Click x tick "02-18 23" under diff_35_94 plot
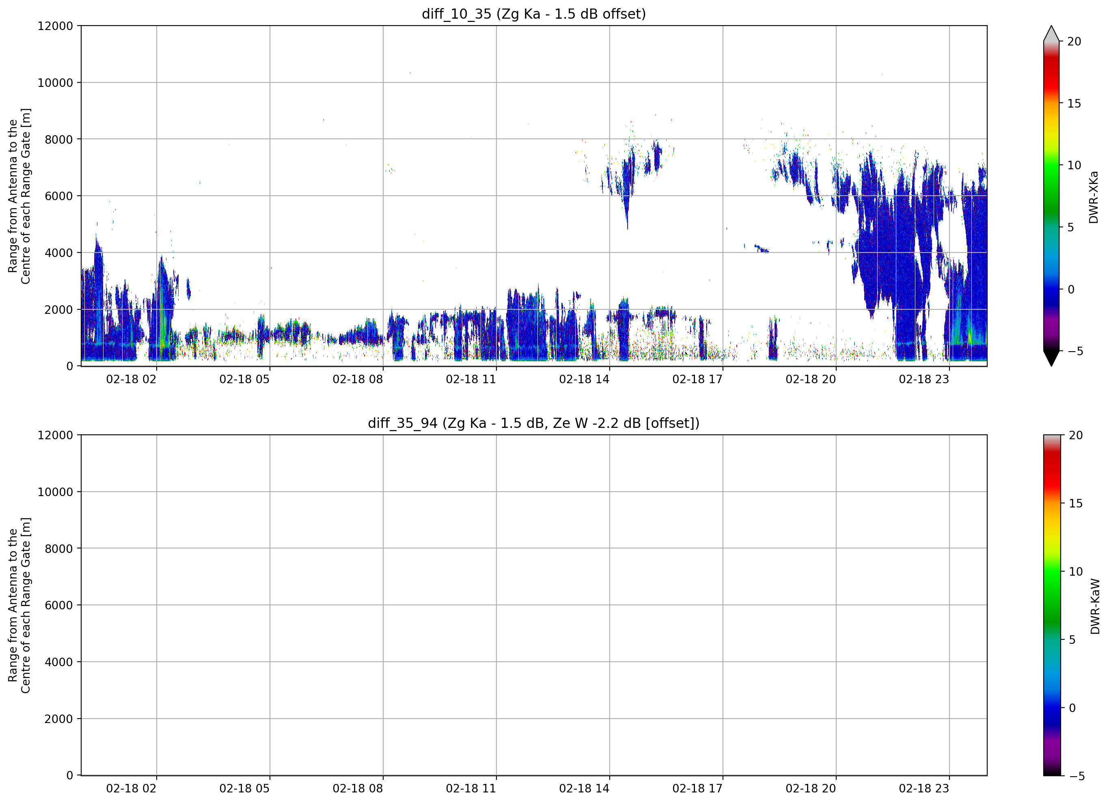Viewport: 1109px width, 803px height. click(x=923, y=789)
